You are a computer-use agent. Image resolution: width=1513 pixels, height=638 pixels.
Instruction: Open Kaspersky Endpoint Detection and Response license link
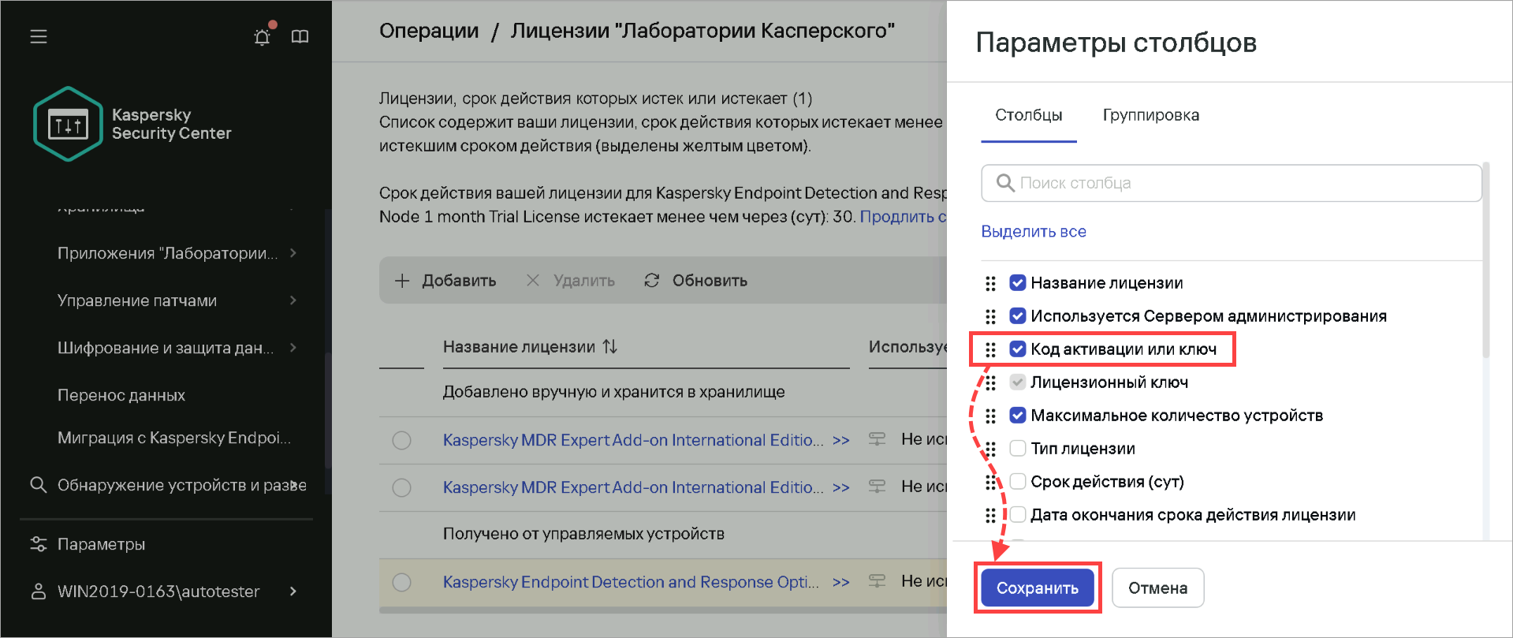coord(631,582)
